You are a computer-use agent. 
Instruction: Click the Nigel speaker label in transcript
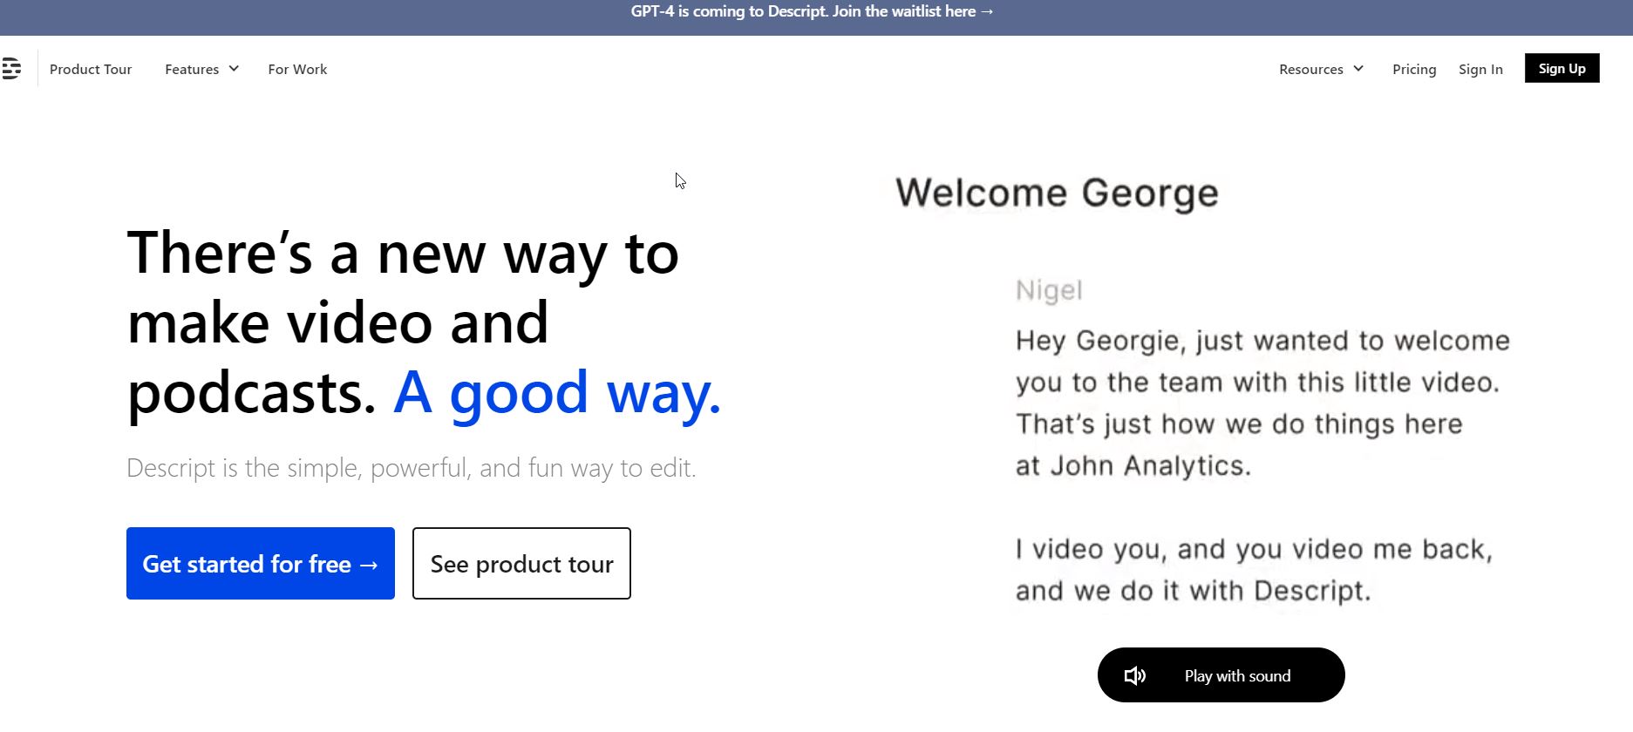click(1049, 290)
